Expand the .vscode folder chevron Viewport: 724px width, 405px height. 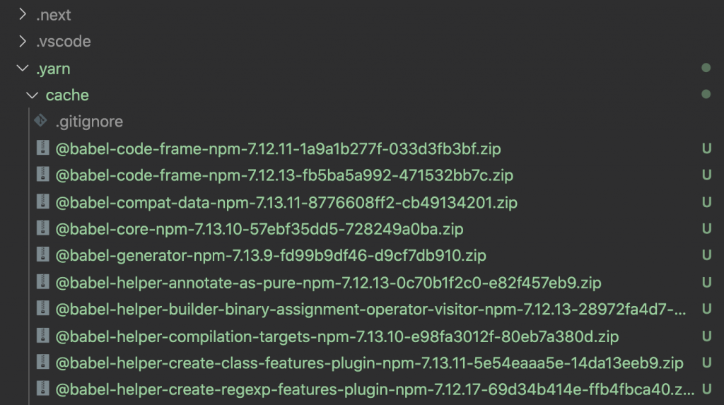22,41
